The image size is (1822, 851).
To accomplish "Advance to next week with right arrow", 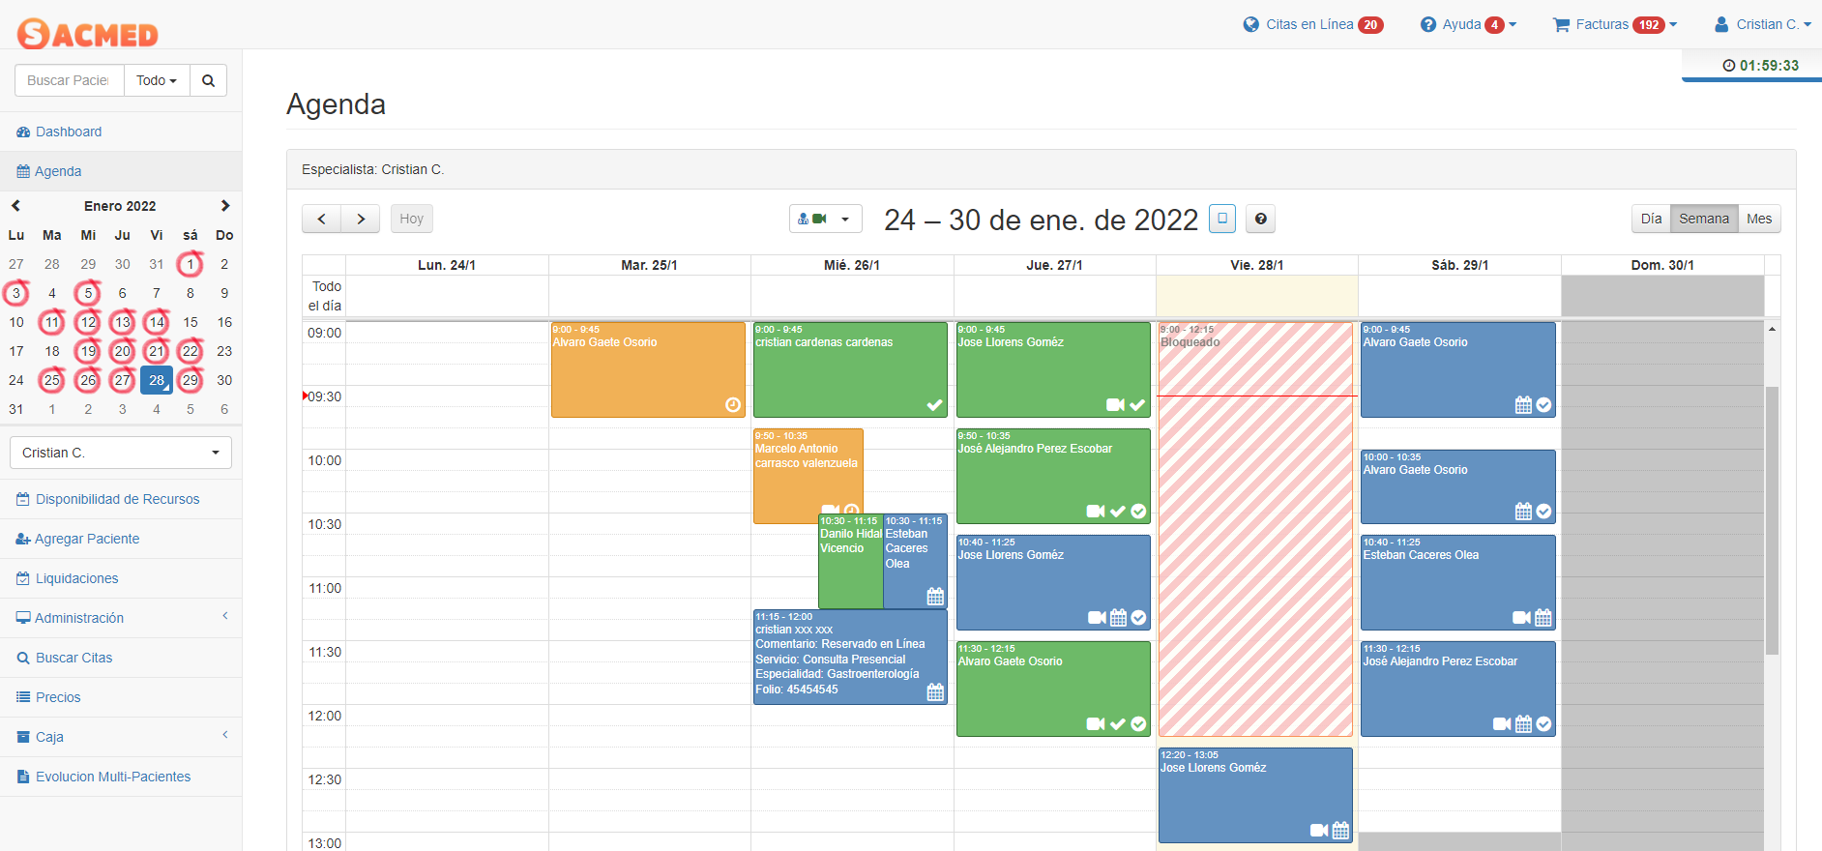I will [361, 219].
